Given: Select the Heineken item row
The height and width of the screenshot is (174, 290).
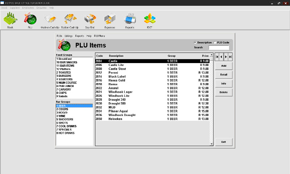Looking at the screenshot, I should [152, 119].
